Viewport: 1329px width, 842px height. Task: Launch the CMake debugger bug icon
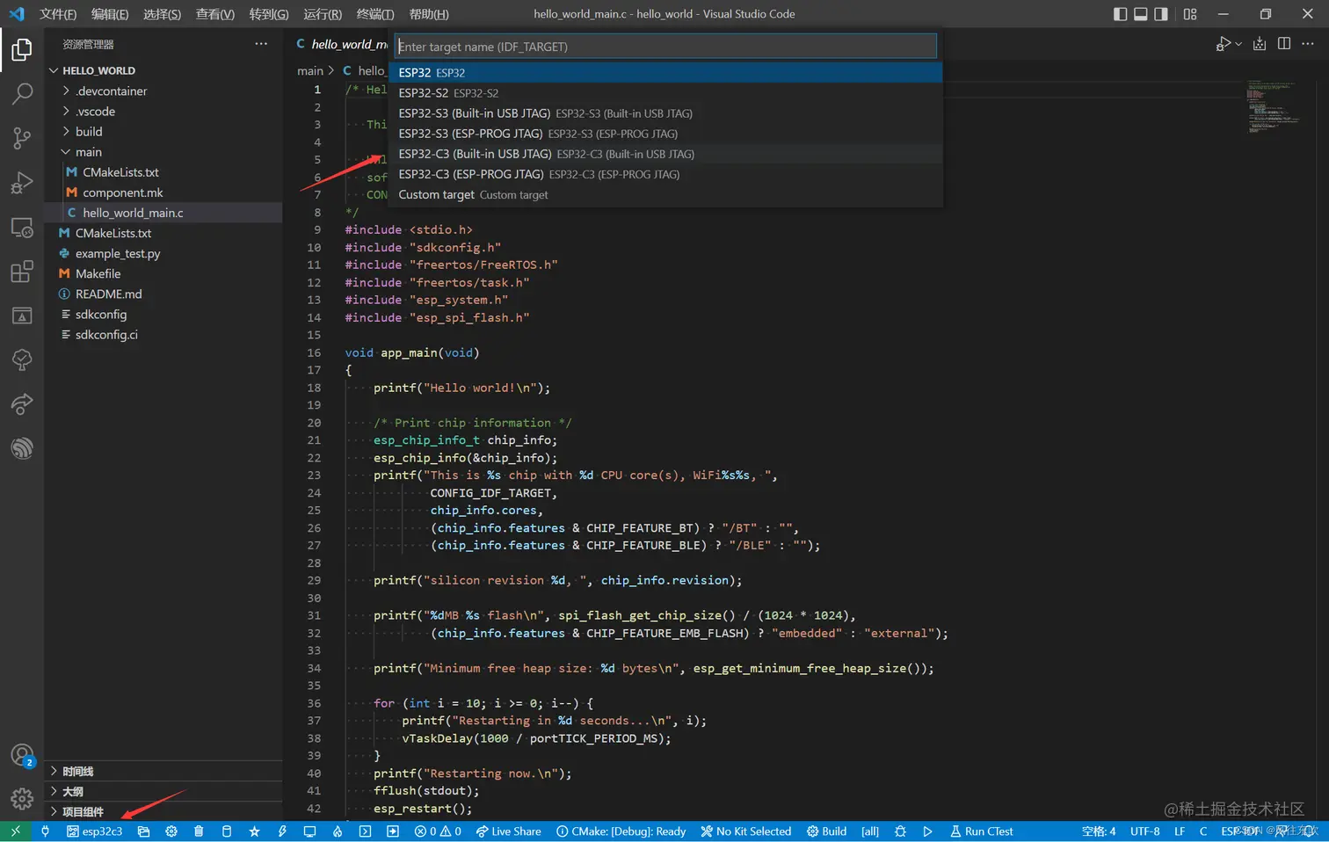pos(900,831)
